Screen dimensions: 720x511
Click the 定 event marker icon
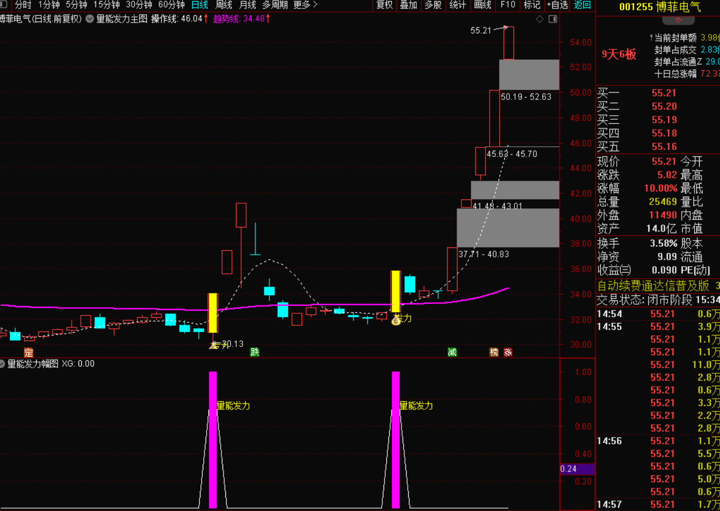(28, 352)
